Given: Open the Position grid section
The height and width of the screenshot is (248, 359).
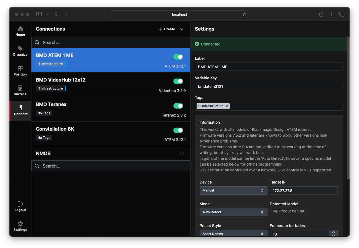Looking at the screenshot, I should tap(20, 71).
